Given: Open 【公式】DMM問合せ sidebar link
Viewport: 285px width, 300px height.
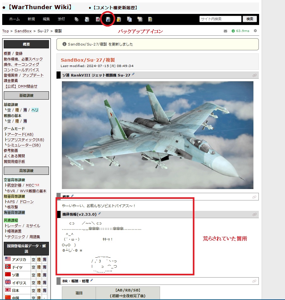Looking at the screenshot, I should (x=21, y=86).
